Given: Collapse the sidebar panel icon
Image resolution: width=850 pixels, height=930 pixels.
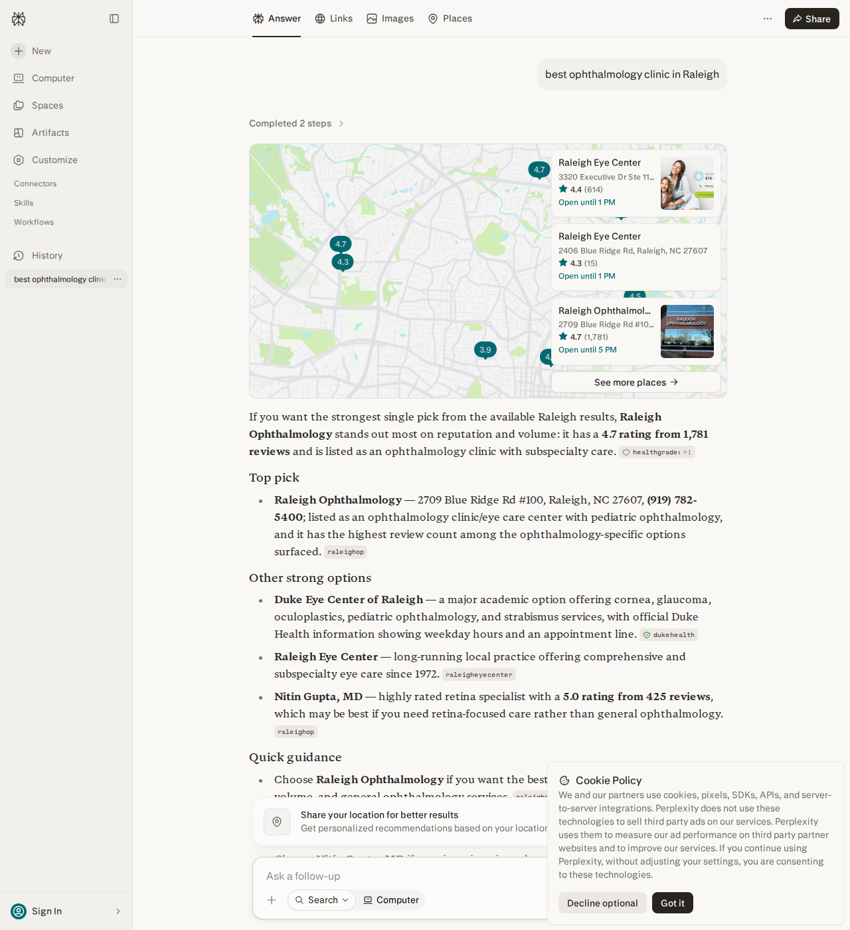Looking at the screenshot, I should tap(114, 19).
